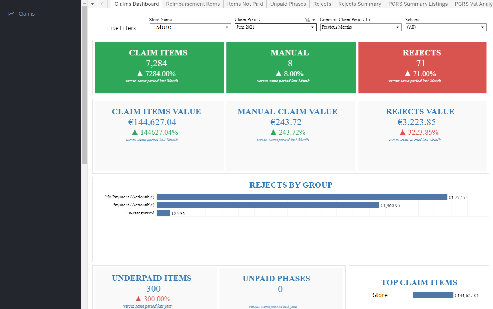Click the No Payment (Actionable) label
This screenshot has width=493, height=309.
pos(130,197)
